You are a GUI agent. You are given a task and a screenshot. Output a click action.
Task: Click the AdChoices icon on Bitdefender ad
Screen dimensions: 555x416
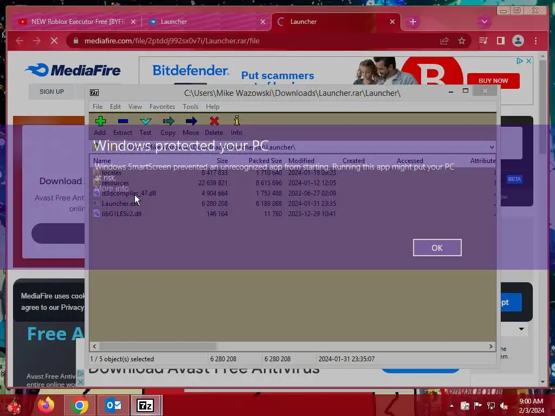[x=519, y=61]
